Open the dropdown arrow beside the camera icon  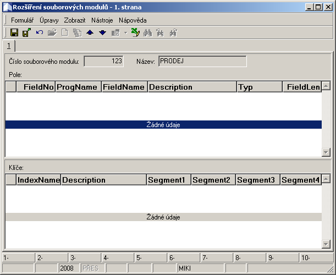pyautogui.click(x=125, y=33)
